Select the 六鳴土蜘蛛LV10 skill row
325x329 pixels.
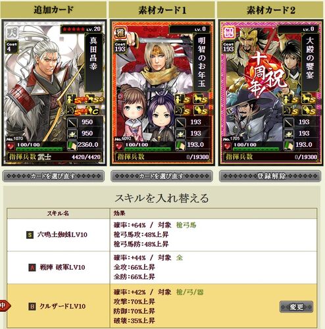[x=162, y=235]
